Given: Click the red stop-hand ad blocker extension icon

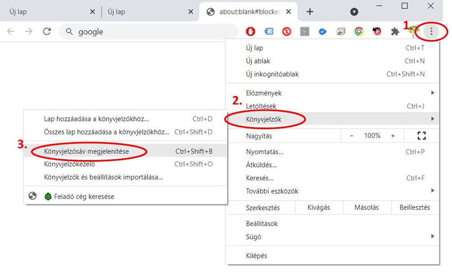Looking at the screenshot, I should (250, 32).
